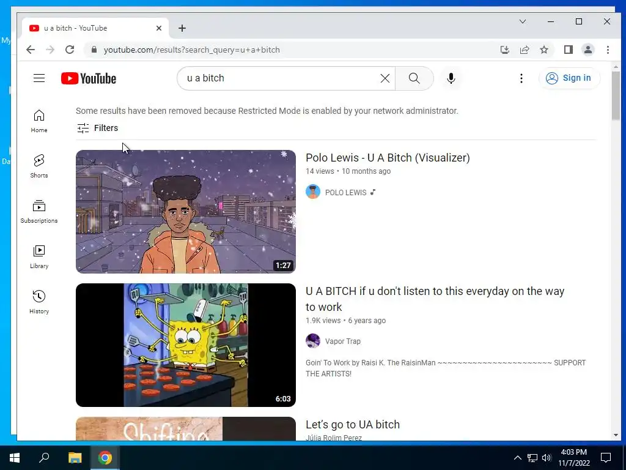The width and height of the screenshot is (626, 470).
Task: Open the Shifting video thumbnail
Action: coord(186,428)
